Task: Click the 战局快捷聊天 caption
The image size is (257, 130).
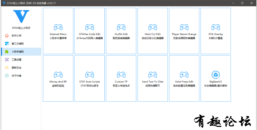Action: (153, 86)
